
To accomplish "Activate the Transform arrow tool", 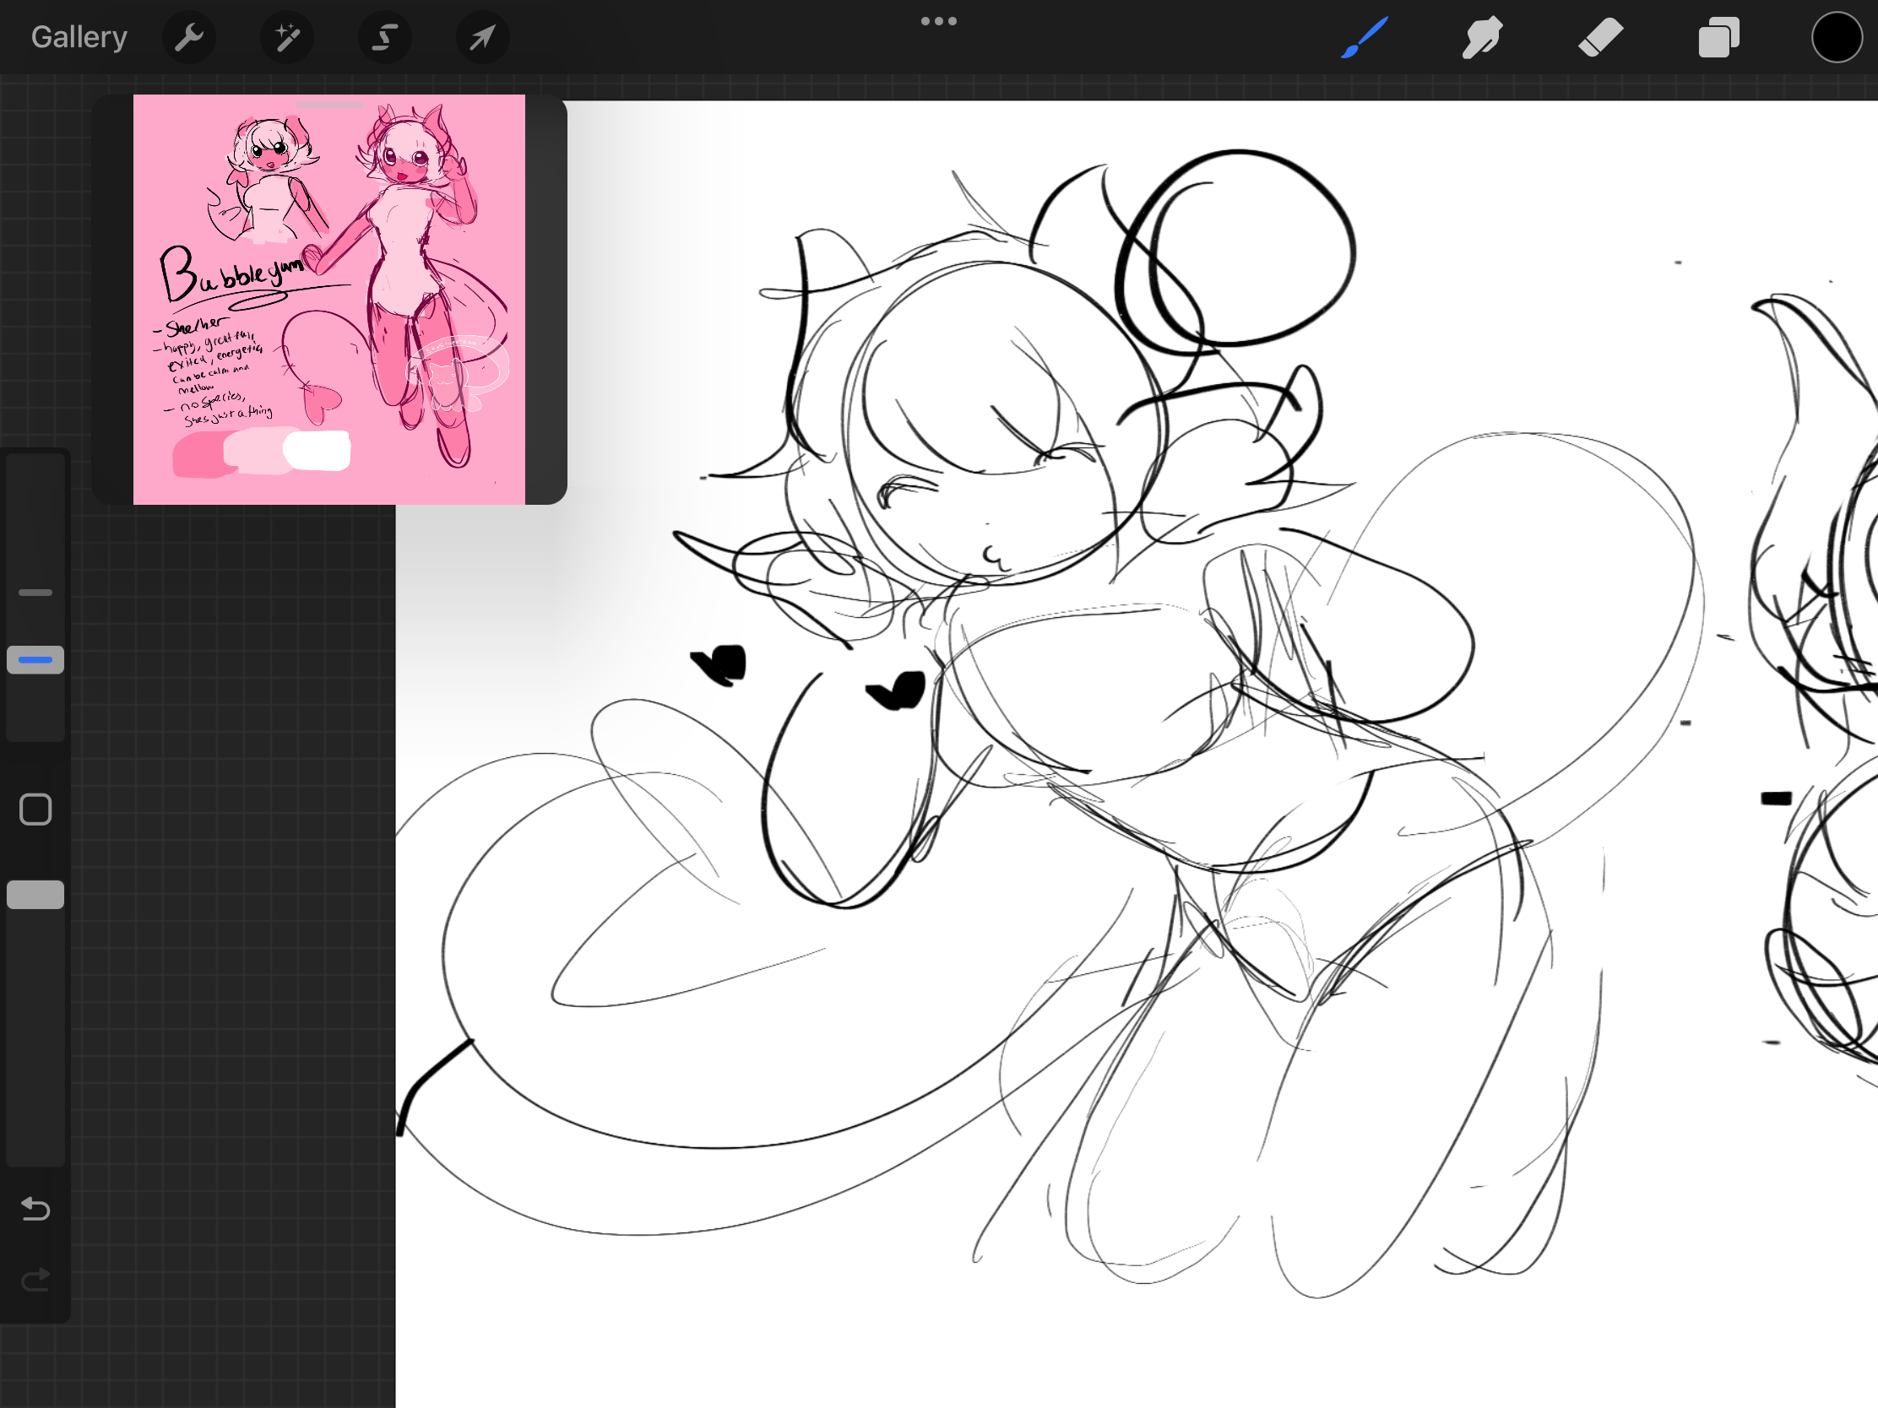I will [x=482, y=37].
